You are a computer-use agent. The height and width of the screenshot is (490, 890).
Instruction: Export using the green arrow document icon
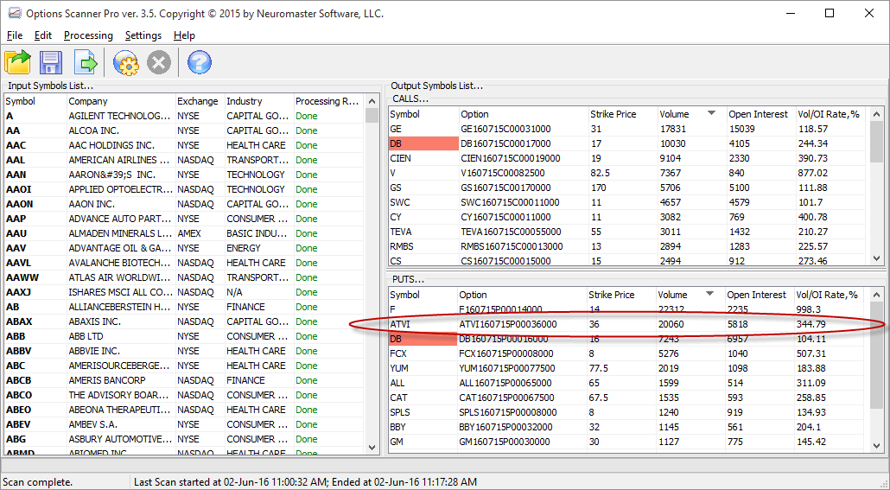(86, 62)
